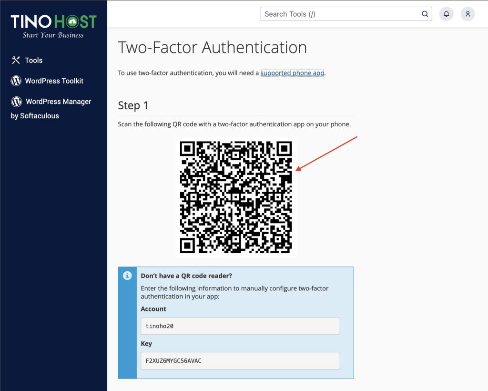Open the user account icon

pyautogui.click(x=468, y=14)
